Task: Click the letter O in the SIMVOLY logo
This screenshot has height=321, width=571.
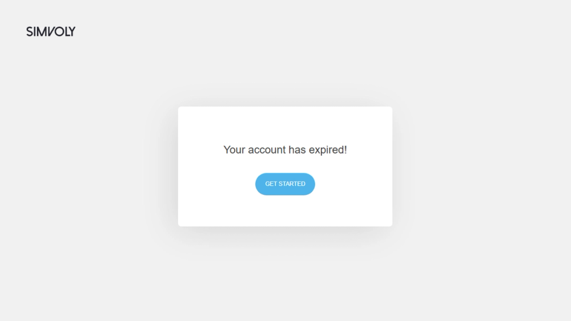Action: (59, 31)
